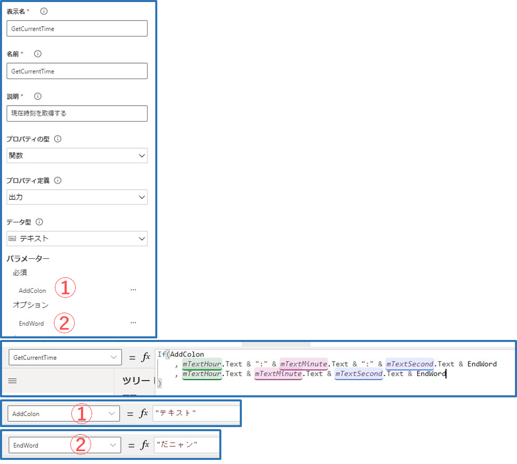Open the EndWord property selector dropdown
517x464 pixels.
point(65,446)
